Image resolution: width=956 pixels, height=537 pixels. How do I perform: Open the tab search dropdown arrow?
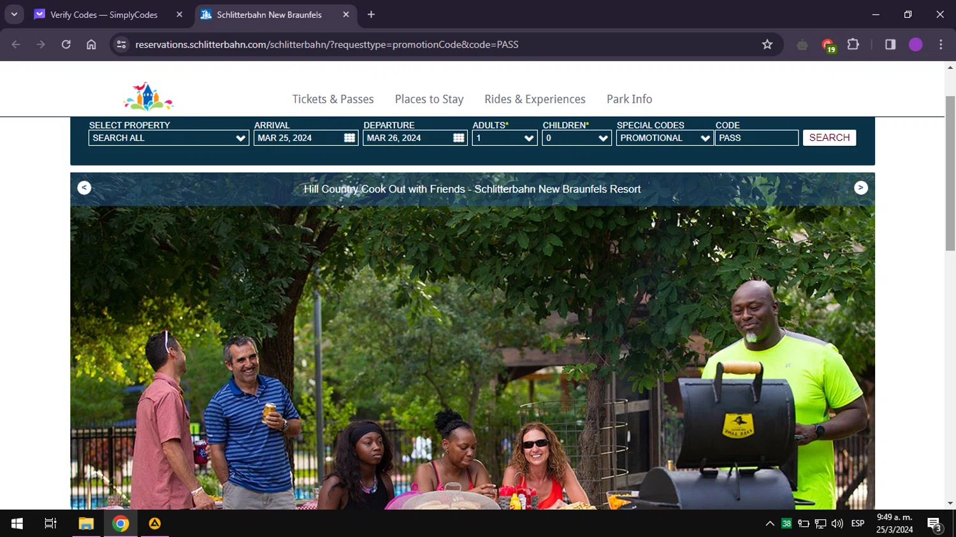tap(14, 15)
